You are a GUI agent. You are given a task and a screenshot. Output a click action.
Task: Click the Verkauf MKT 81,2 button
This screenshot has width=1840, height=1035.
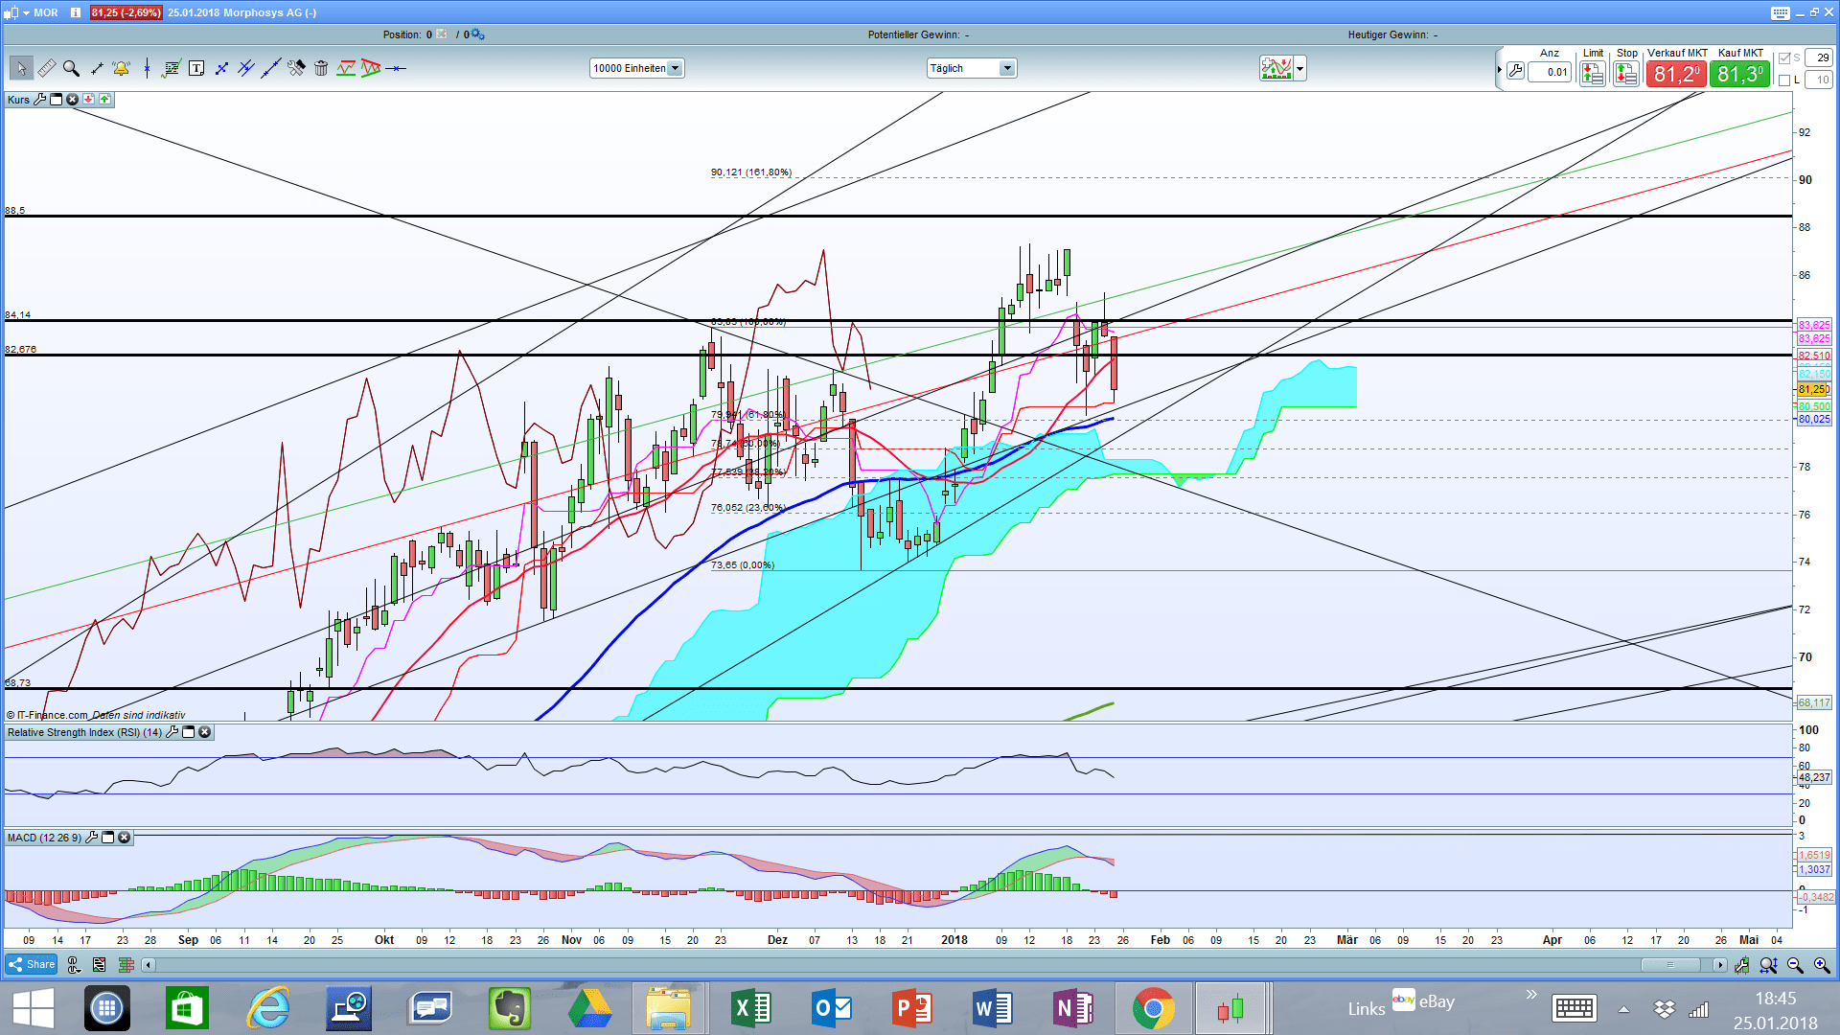pos(1676,74)
